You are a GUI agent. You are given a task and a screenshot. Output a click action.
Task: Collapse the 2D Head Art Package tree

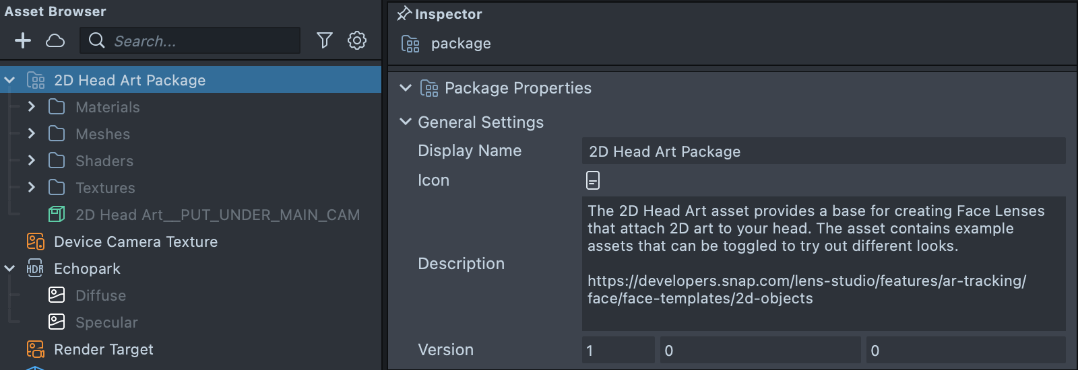coord(10,80)
